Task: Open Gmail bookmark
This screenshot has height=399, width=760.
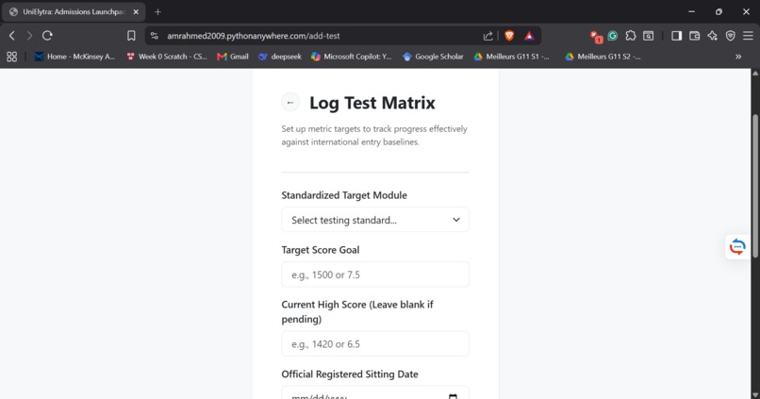Action: pyautogui.click(x=233, y=57)
